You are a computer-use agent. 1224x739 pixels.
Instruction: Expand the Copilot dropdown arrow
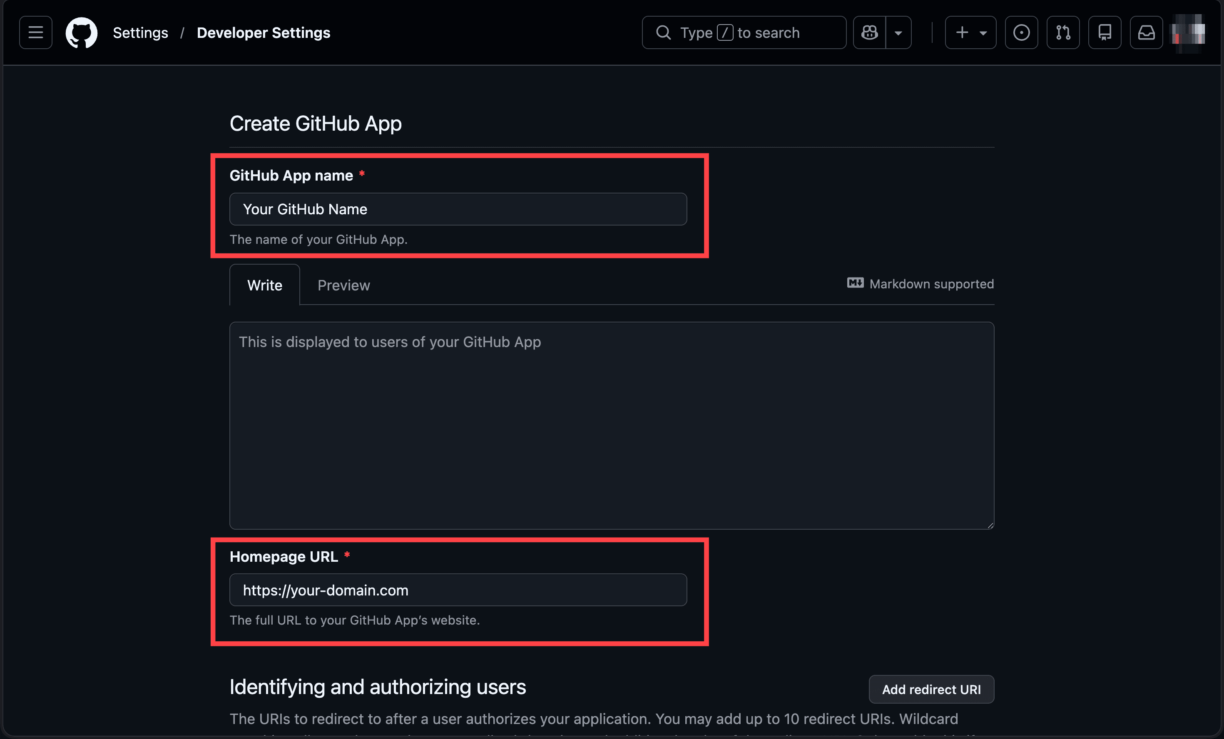click(898, 33)
